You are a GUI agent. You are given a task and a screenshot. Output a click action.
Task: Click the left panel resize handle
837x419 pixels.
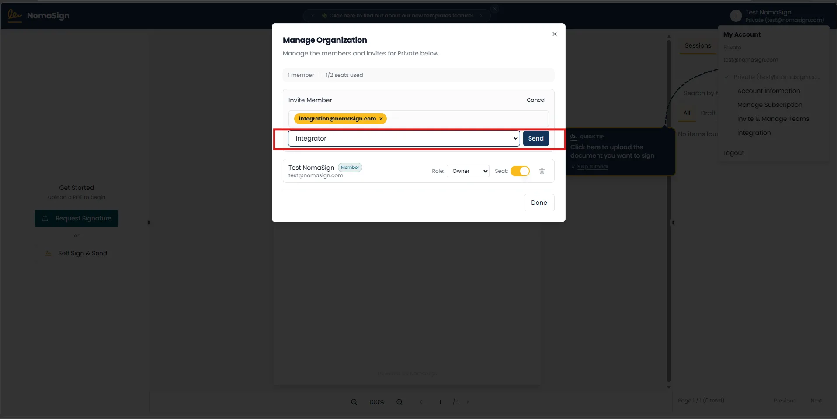click(x=149, y=223)
